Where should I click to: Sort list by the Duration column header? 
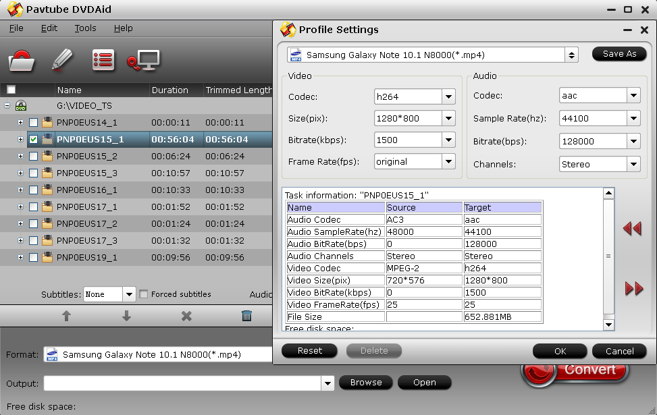[176, 90]
